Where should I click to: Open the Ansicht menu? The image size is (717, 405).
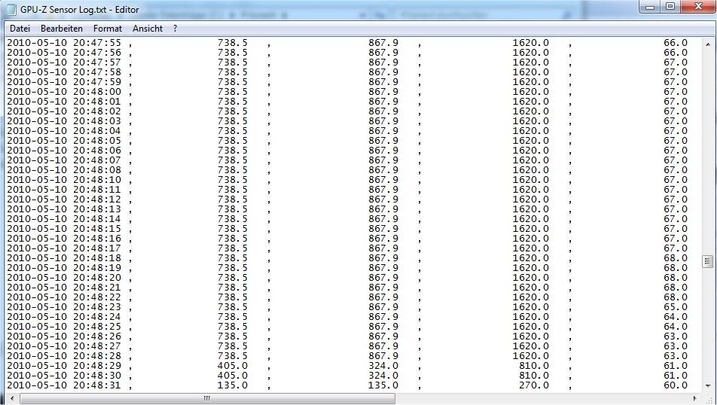148,29
